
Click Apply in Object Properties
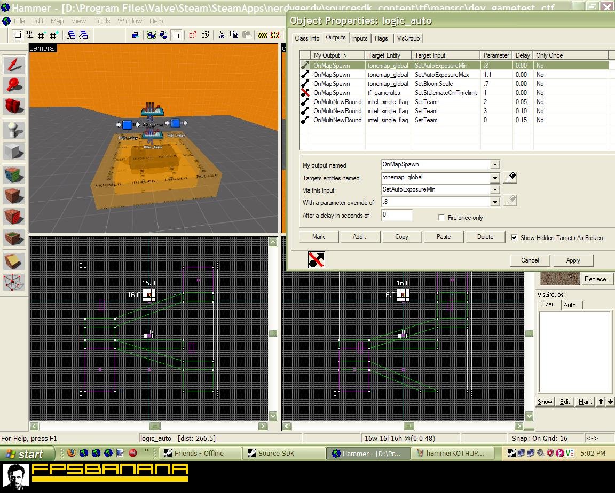pos(573,260)
